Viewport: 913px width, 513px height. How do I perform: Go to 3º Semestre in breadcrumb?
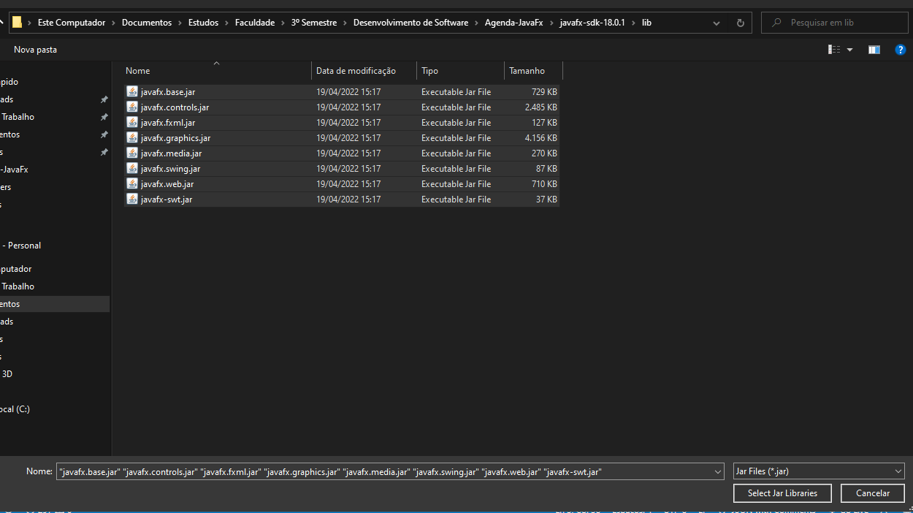tap(314, 23)
